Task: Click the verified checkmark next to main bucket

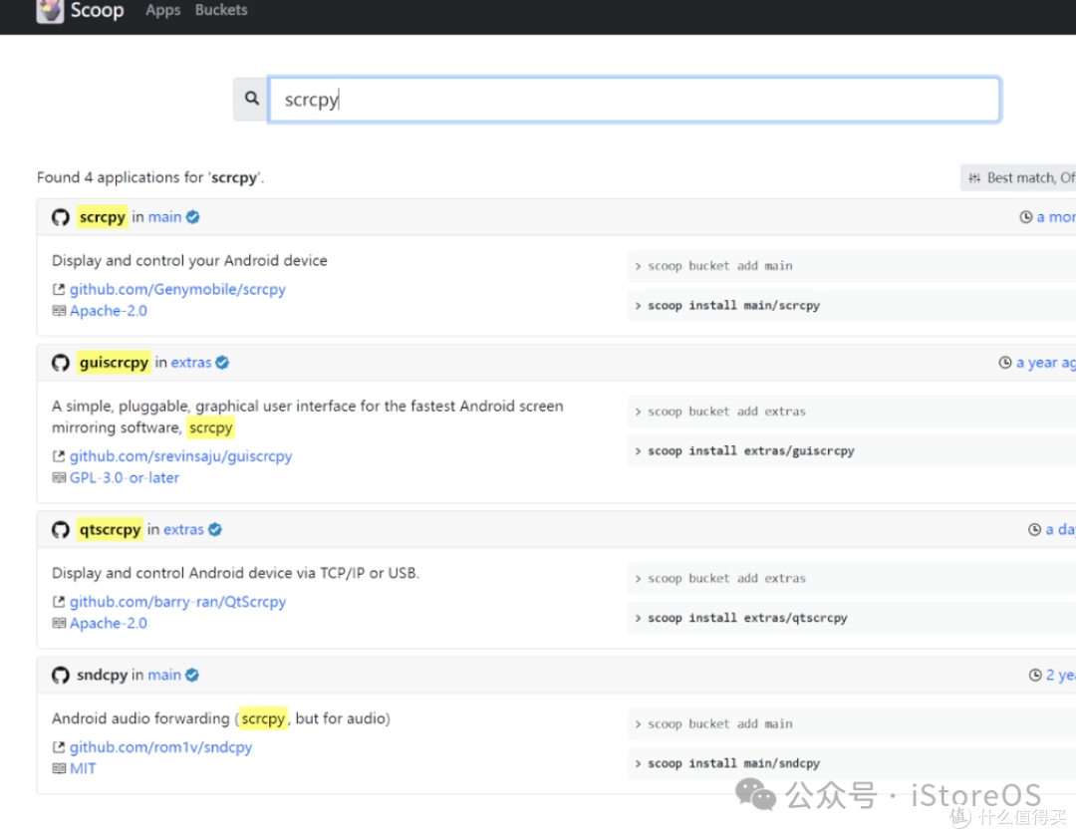Action: click(x=191, y=216)
